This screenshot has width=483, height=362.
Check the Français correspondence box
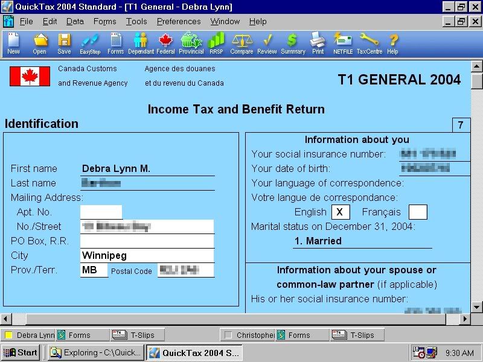[418, 212]
